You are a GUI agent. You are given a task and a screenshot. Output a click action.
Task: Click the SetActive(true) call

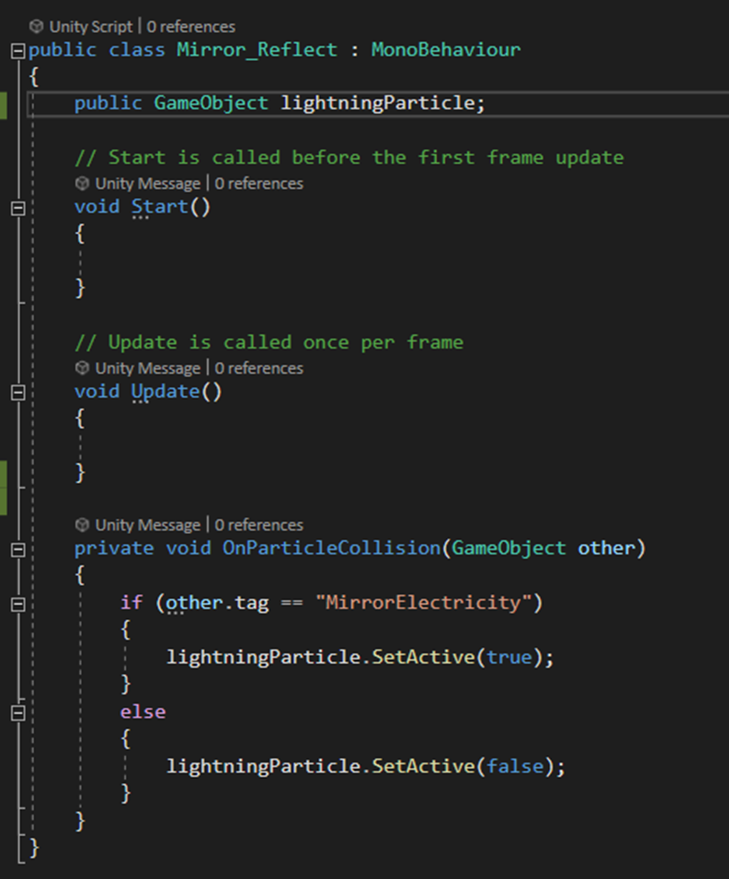(458, 657)
